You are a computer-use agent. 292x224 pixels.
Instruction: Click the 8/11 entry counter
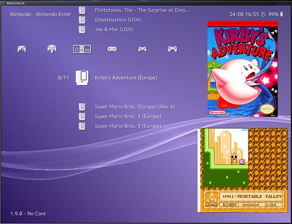tap(63, 78)
